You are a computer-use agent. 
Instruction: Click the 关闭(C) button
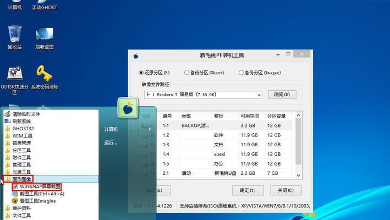pos(286,190)
